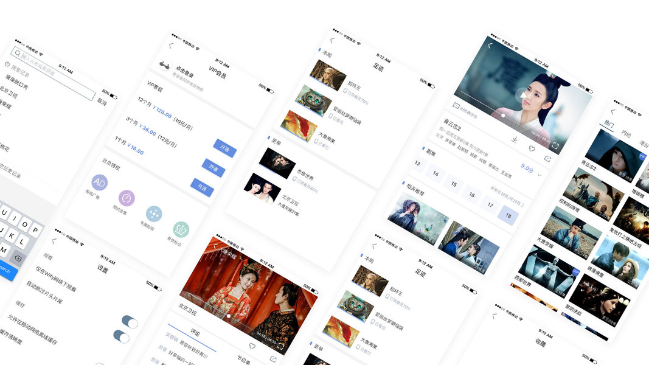
Task: Open 西部世界 thumbnail in 热门 list
Action: tap(549, 271)
